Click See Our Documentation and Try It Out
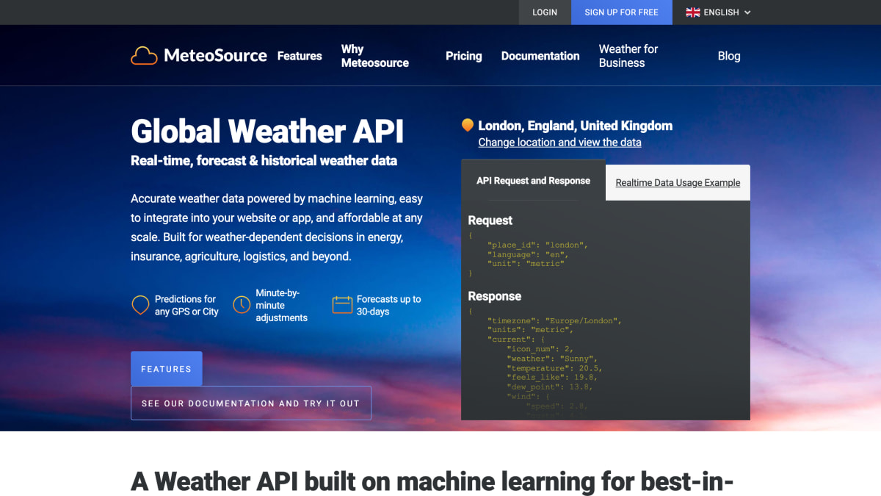 pos(251,403)
